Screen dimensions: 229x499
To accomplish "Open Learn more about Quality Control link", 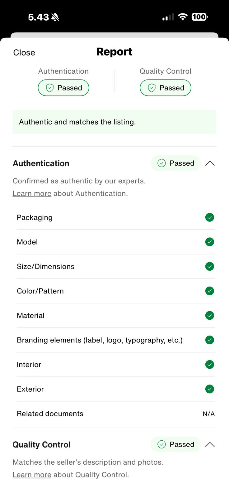I will point(32,475).
